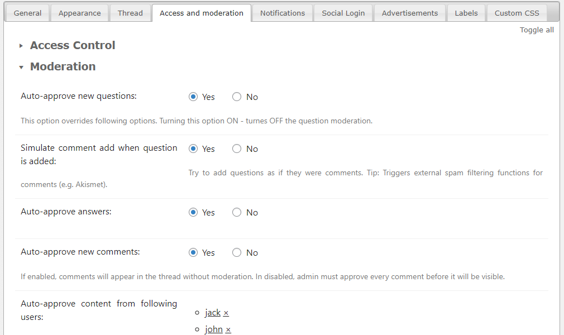This screenshot has width=564, height=335.
Task: Remove jack from auto-approve users list
Action: (x=226, y=313)
